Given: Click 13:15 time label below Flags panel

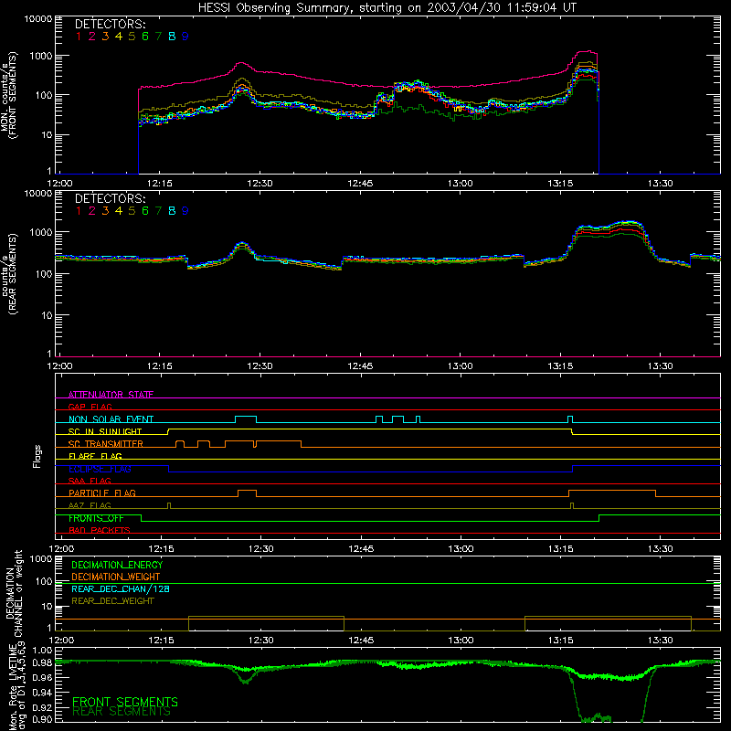Looking at the screenshot, I should (x=561, y=549).
